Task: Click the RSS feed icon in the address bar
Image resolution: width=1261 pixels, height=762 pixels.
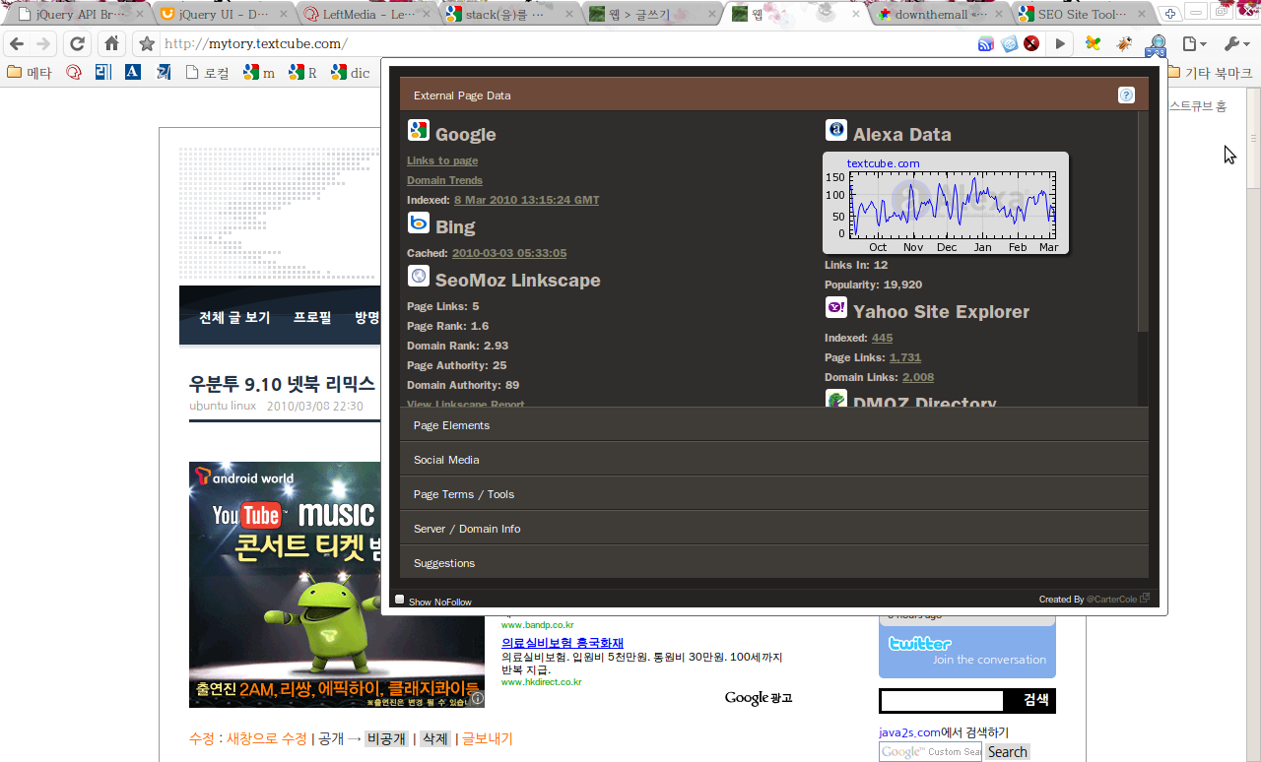Action: click(986, 44)
